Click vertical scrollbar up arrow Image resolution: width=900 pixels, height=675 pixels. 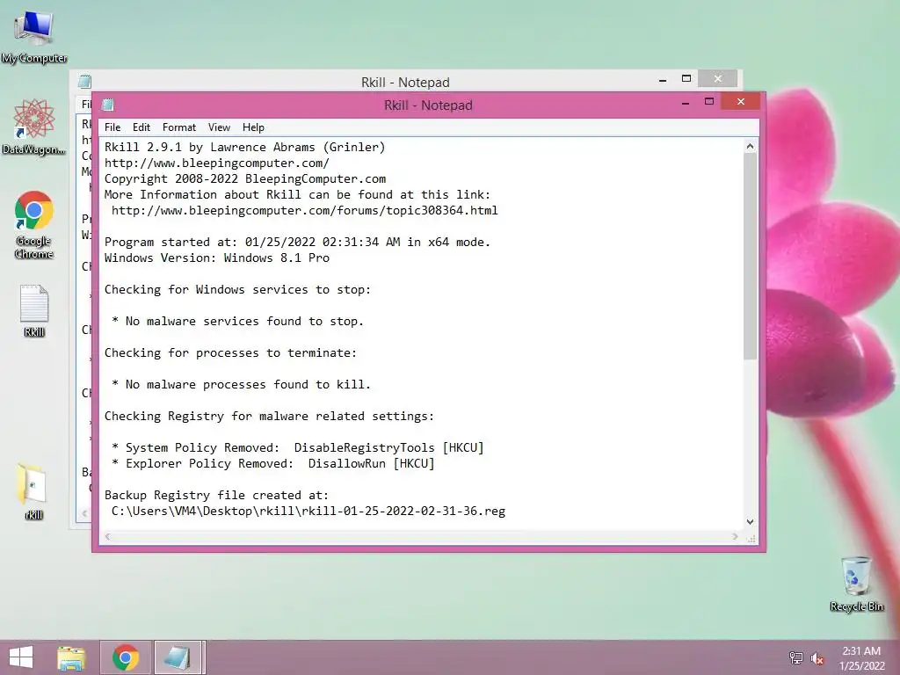point(751,147)
